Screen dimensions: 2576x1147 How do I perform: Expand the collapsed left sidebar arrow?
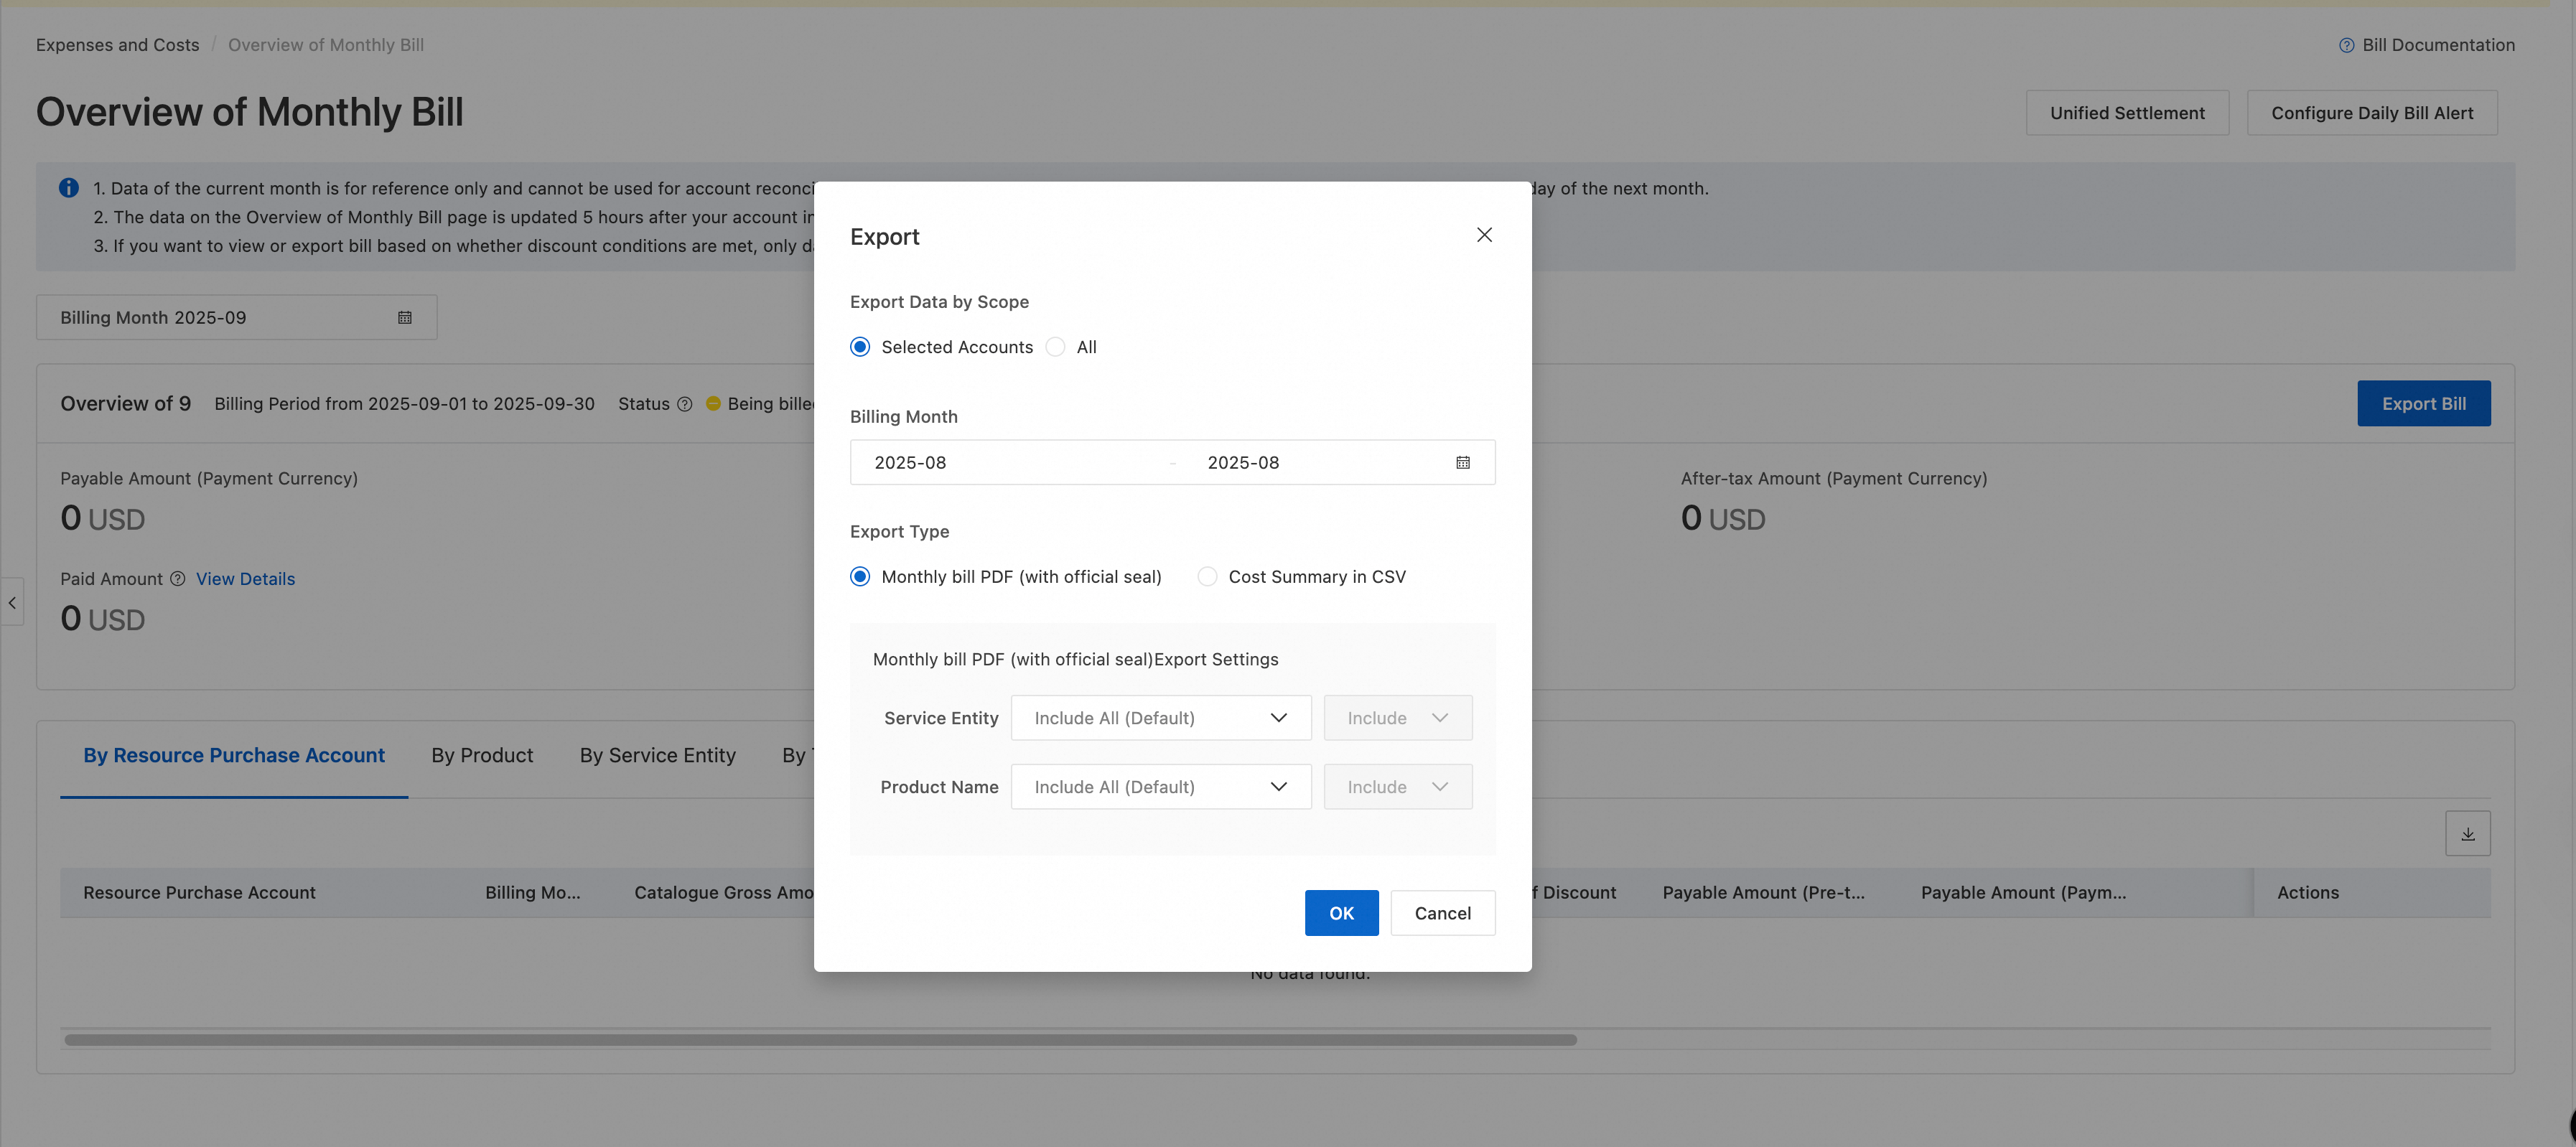[12, 603]
